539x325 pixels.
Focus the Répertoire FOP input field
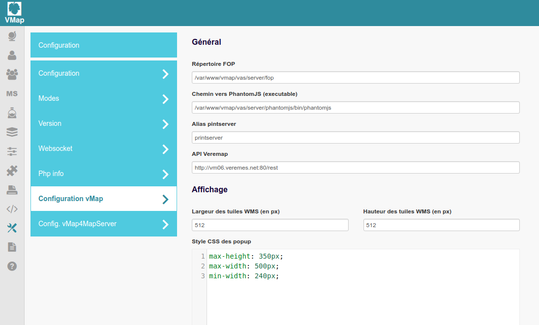pyautogui.click(x=356, y=78)
